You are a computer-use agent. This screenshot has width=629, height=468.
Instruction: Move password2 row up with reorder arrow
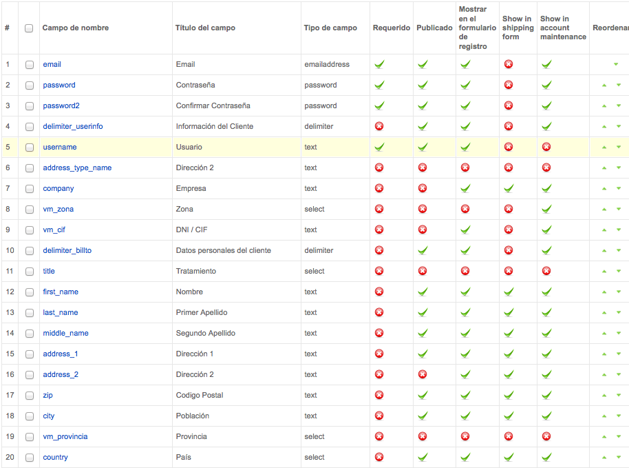coord(604,106)
